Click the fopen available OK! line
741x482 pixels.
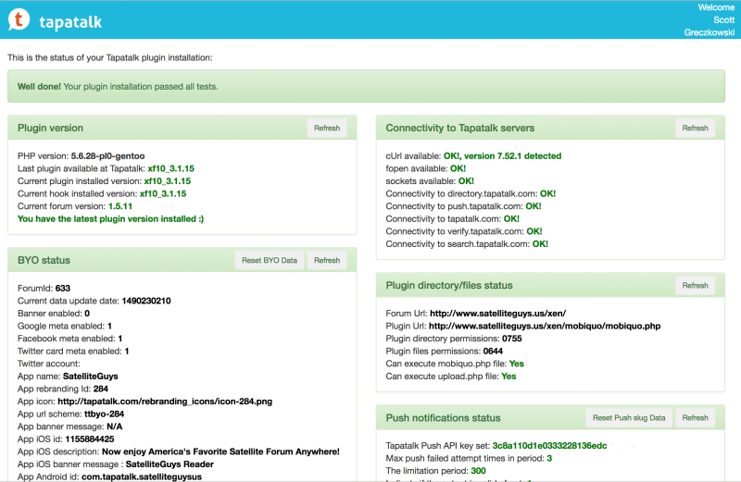point(426,168)
